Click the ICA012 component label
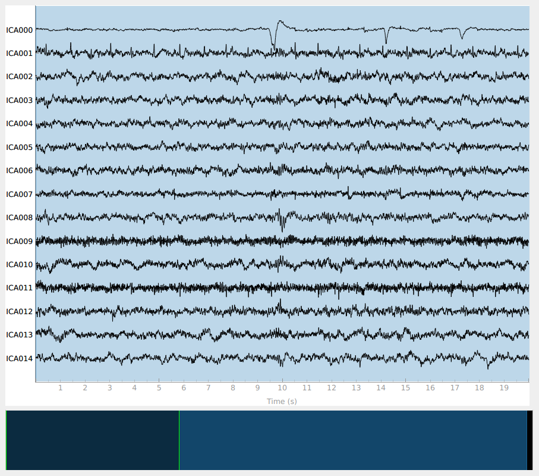539x476 pixels. 19,312
